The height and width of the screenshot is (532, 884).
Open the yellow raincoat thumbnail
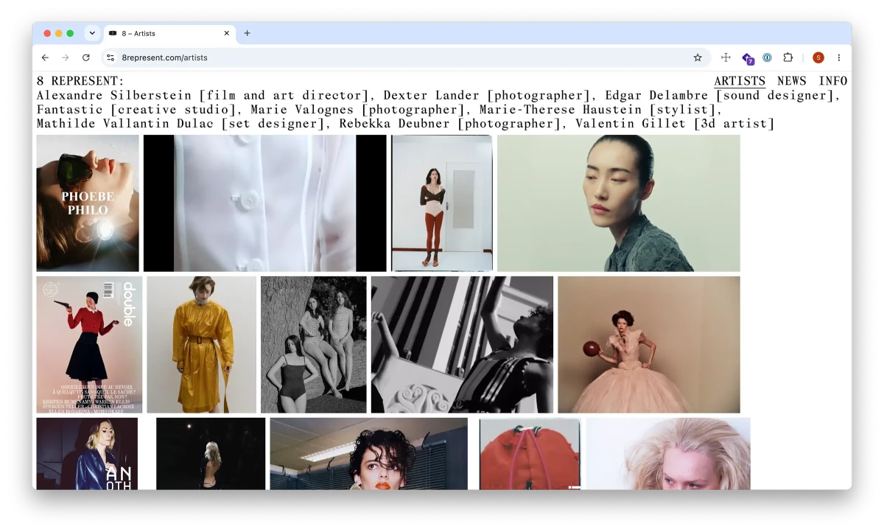click(201, 345)
